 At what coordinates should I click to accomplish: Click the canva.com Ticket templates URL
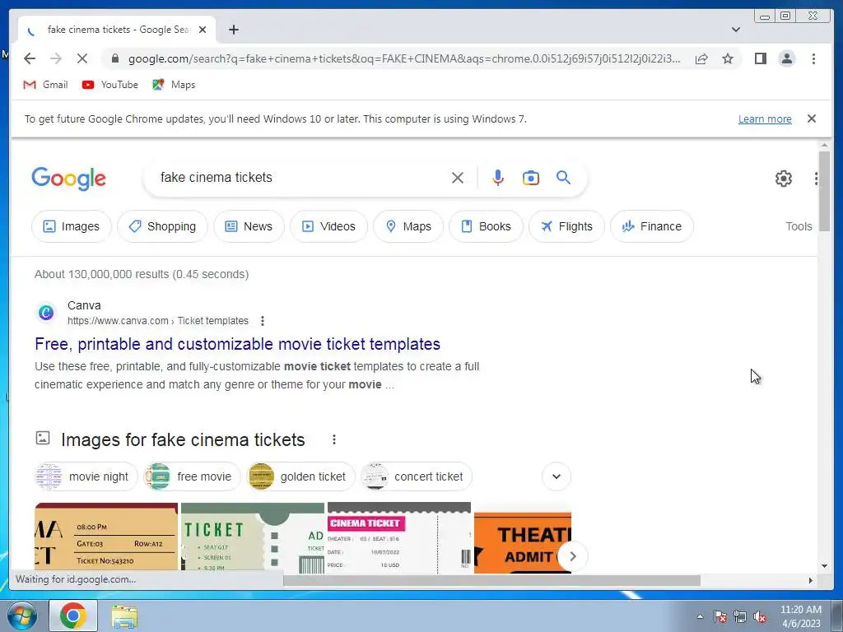click(x=158, y=321)
